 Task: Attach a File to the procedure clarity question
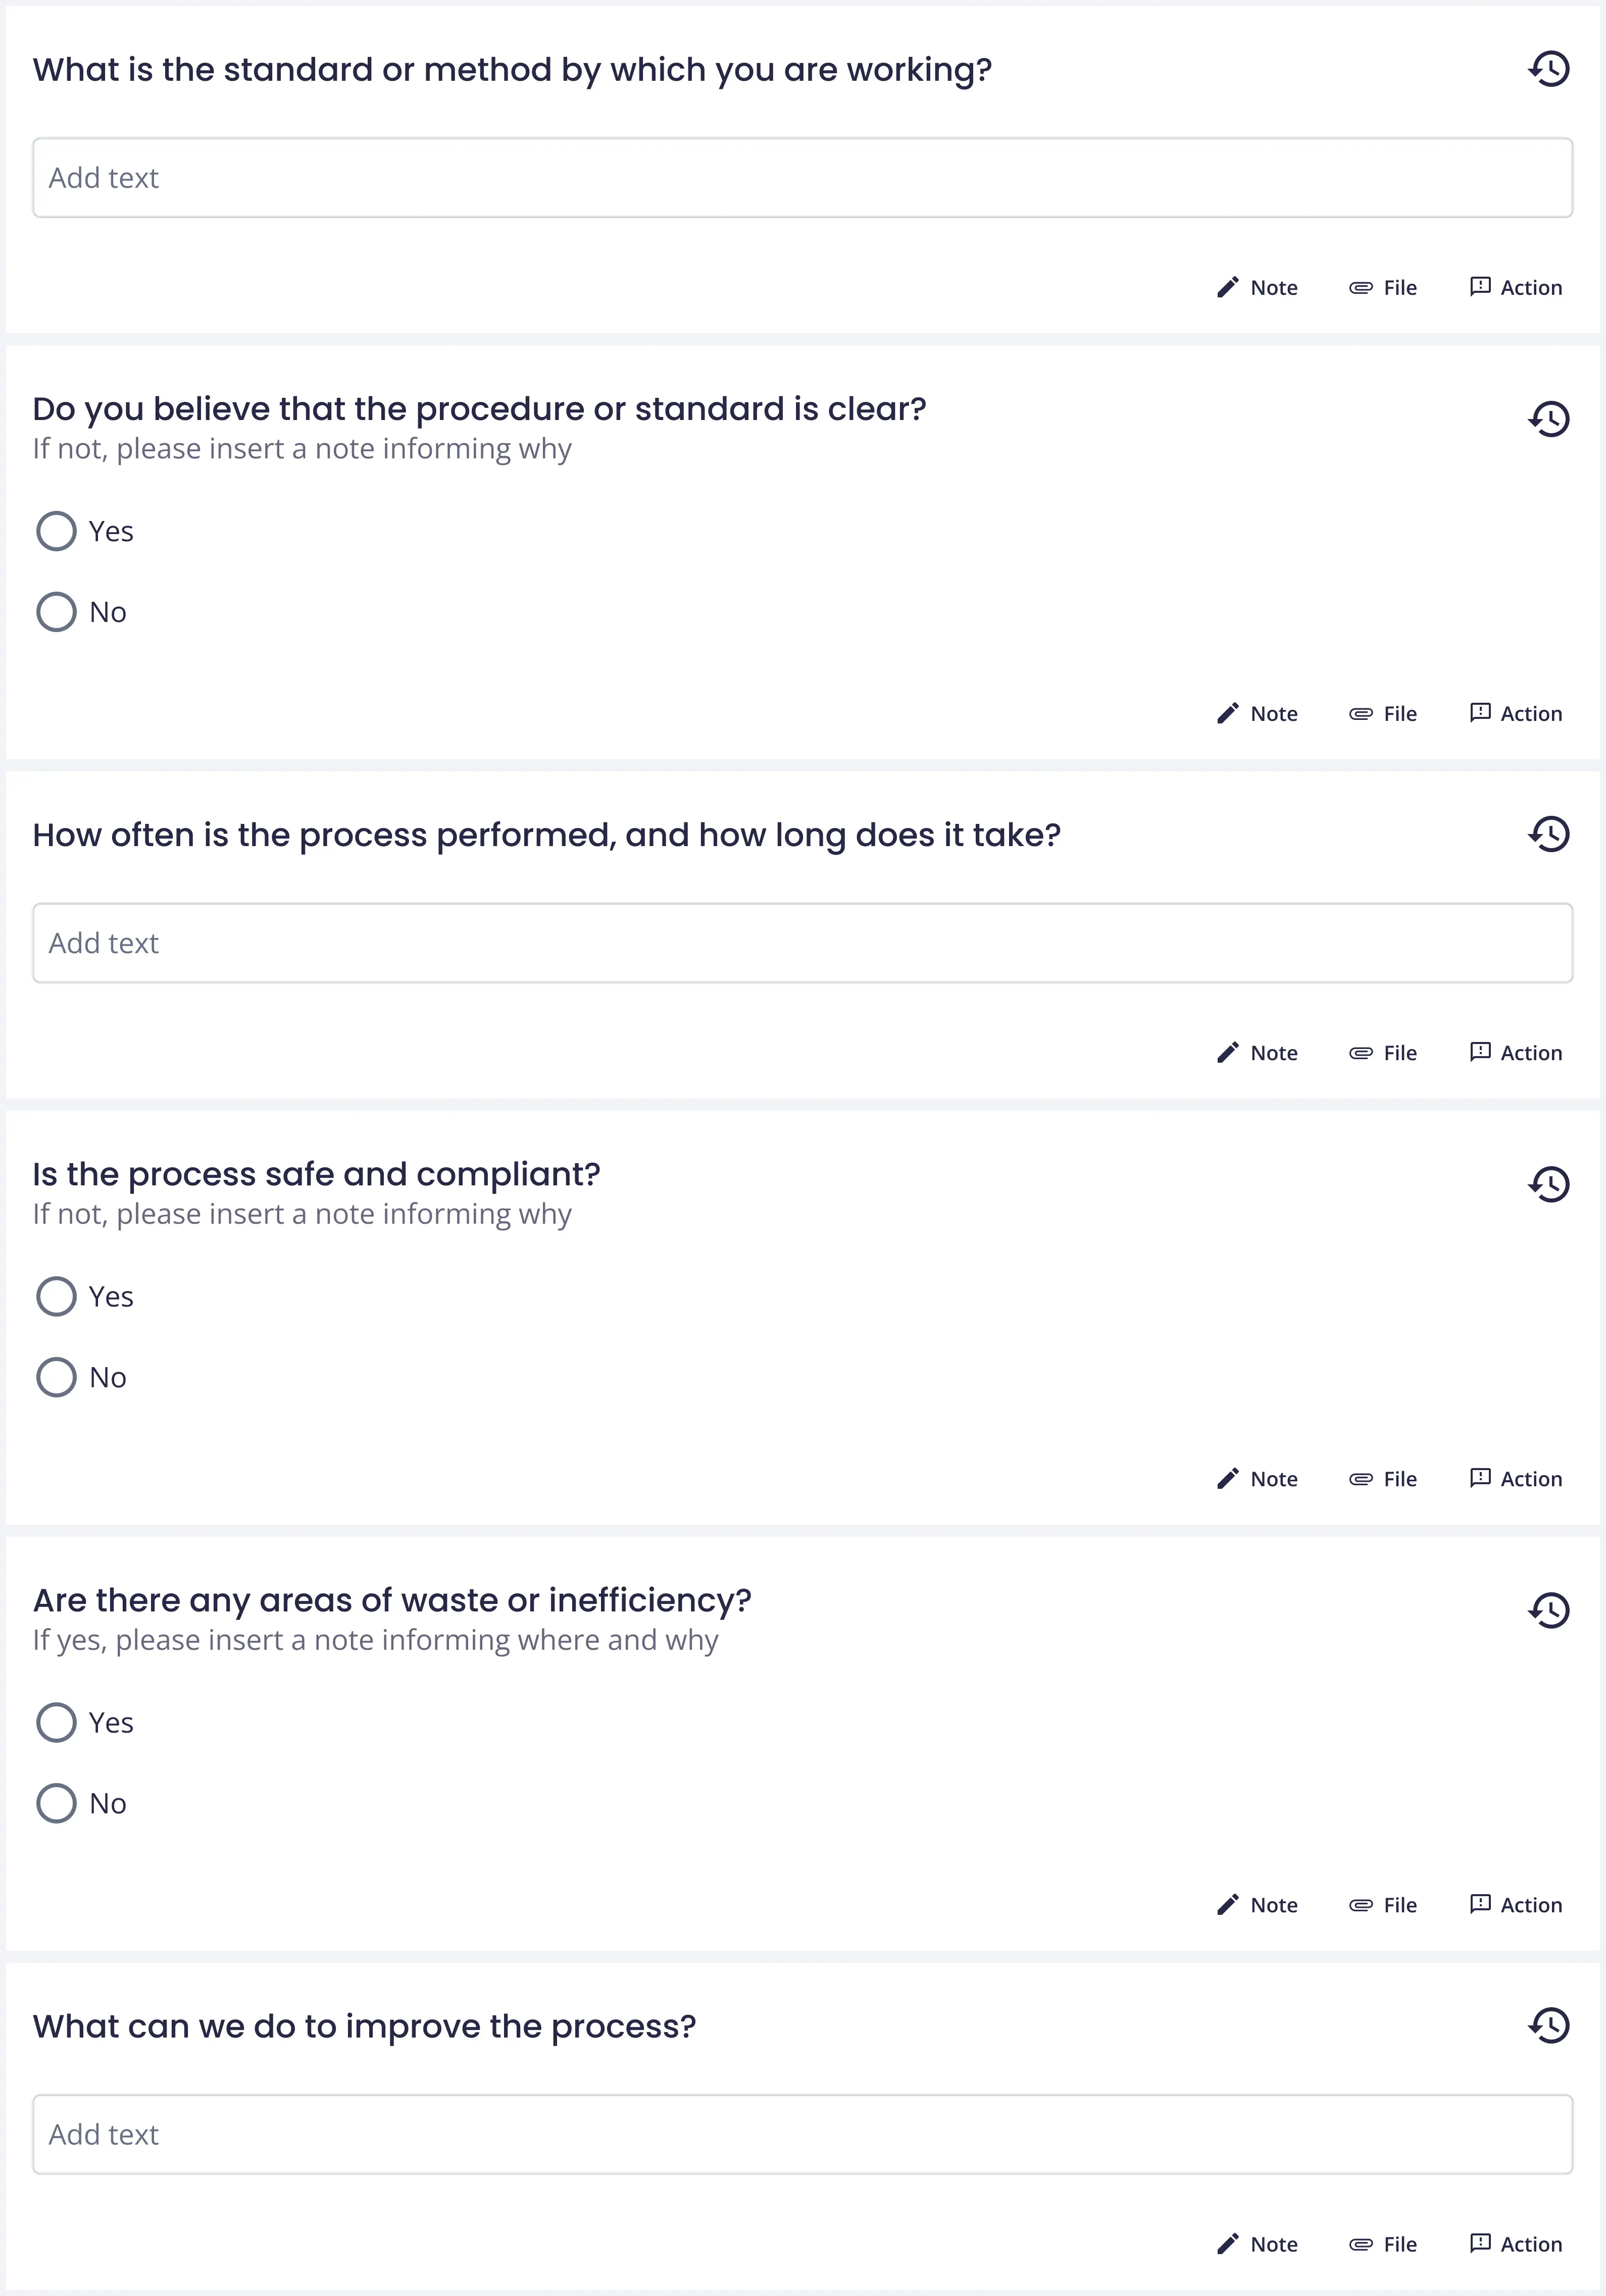click(1383, 714)
